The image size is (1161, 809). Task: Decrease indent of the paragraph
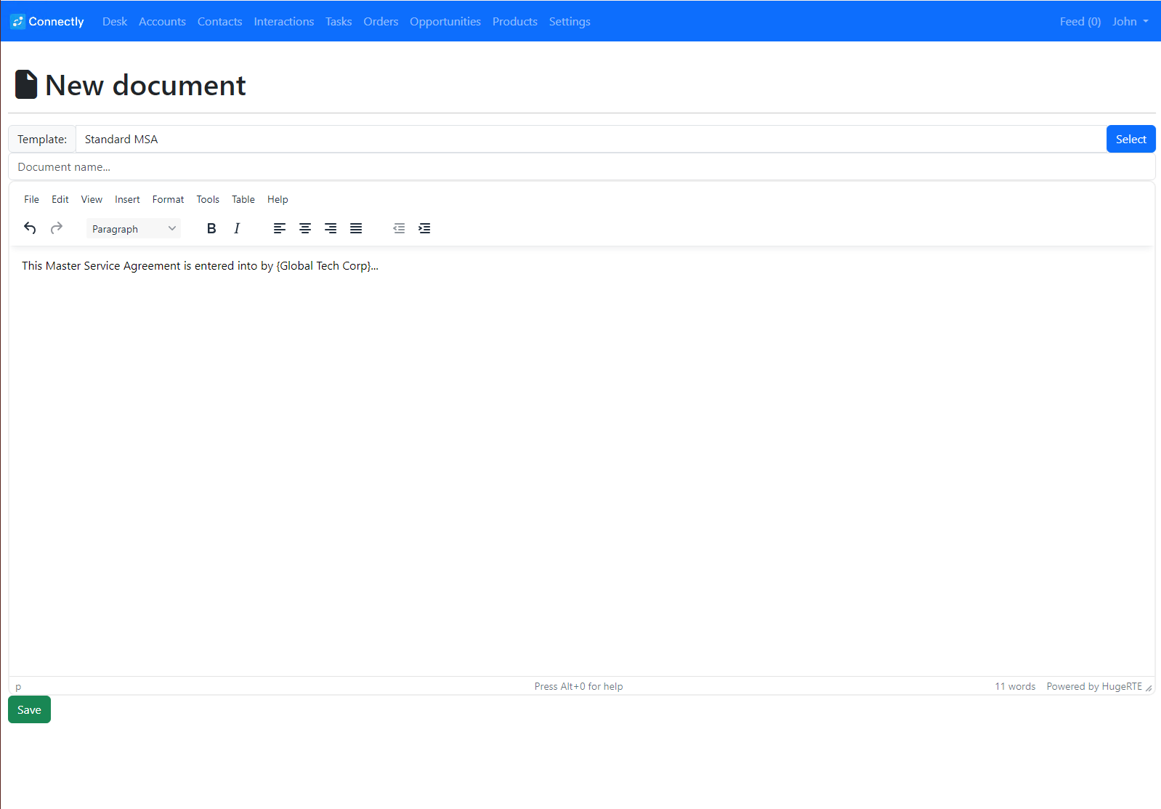tap(399, 228)
